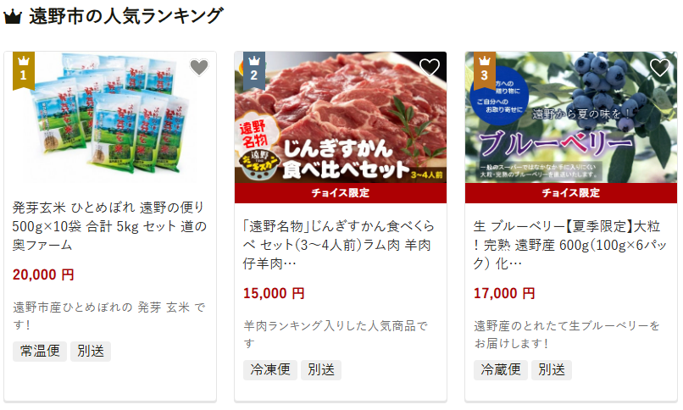Select the 冷凍便 tag
683x410 pixels.
click(x=270, y=370)
